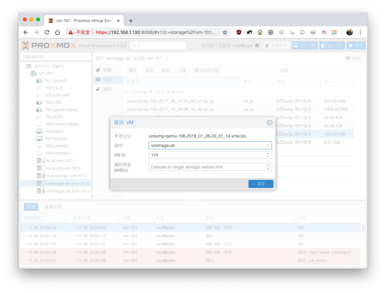The width and height of the screenshot is (386, 293).
Task: Click the uBlock shield extension icon
Action: [239, 32]
